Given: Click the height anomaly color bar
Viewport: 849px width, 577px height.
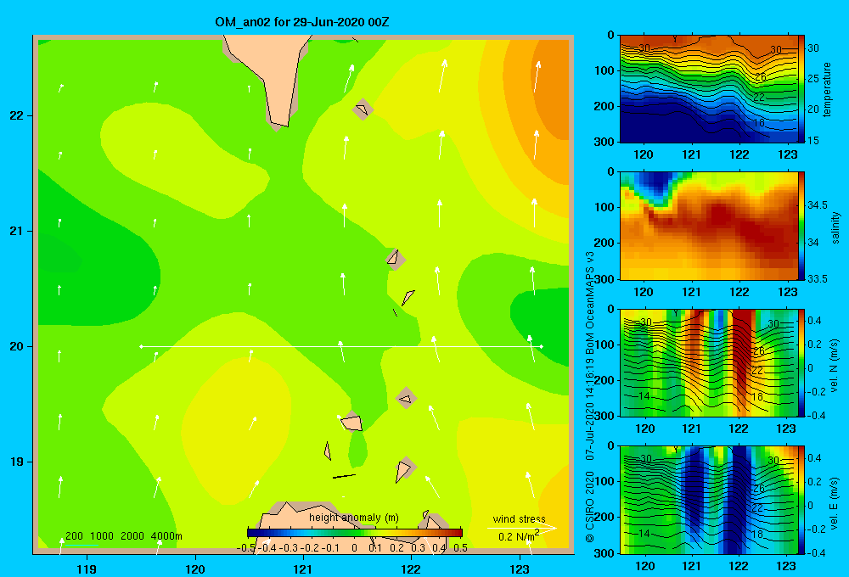Looking at the screenshot, I should (355, 533).
